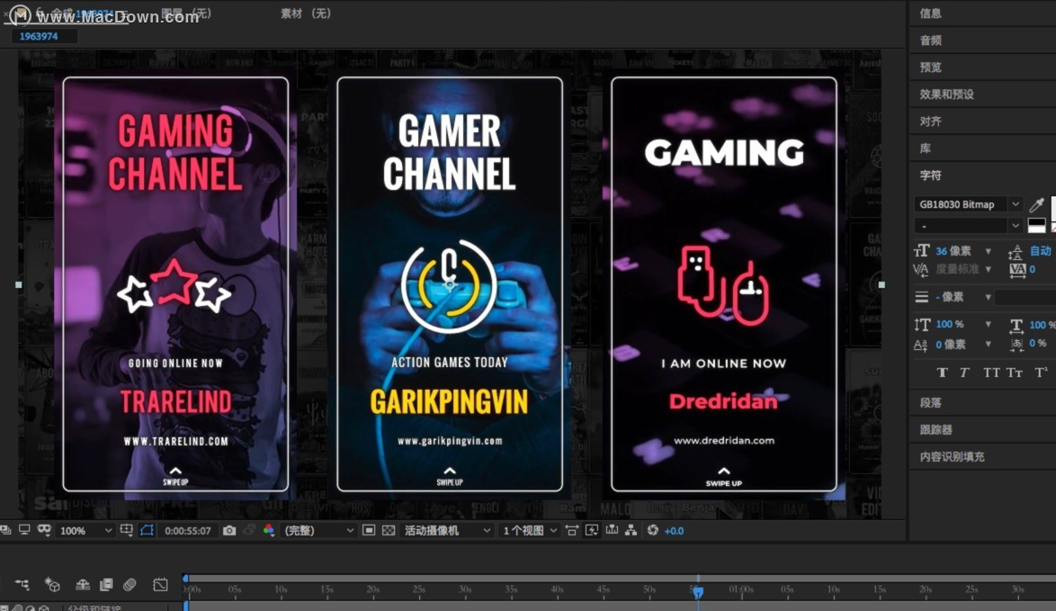The image size is (1056, 611).
Task: Open grid and guide options icon
Action: click(x=126, y=530)
